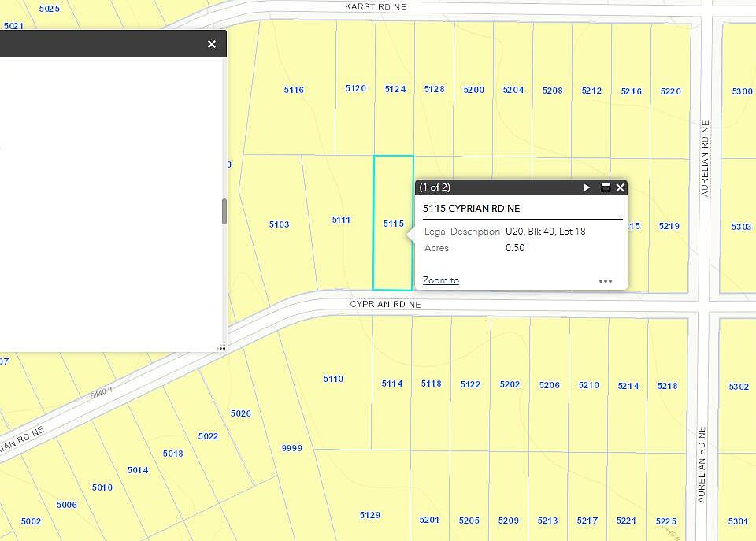Select parcel 5302
The height and width of the screenshot is (541, 756).
[739, 386]
